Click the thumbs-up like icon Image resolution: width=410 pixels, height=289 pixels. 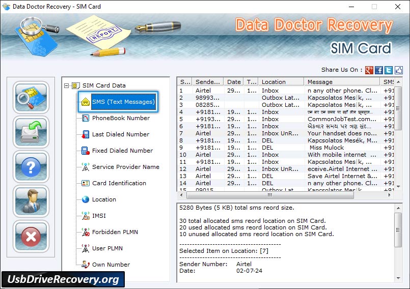398,70
